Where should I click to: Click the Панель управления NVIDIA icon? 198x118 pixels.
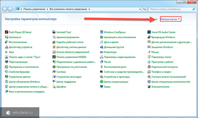click(x=54, y=57)
